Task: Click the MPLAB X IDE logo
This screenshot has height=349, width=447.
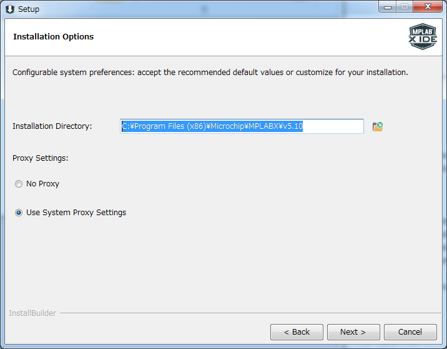Action: click(x=423, y=37)
